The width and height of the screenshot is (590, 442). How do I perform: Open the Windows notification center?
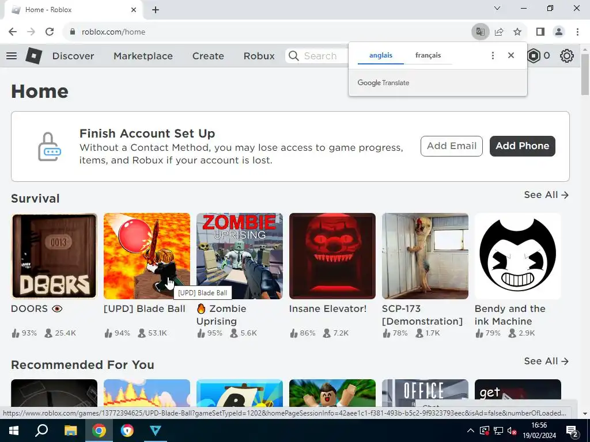coord(572,430)
